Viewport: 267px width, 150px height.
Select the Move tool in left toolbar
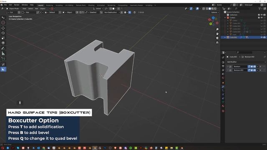(x=3, y=28)
